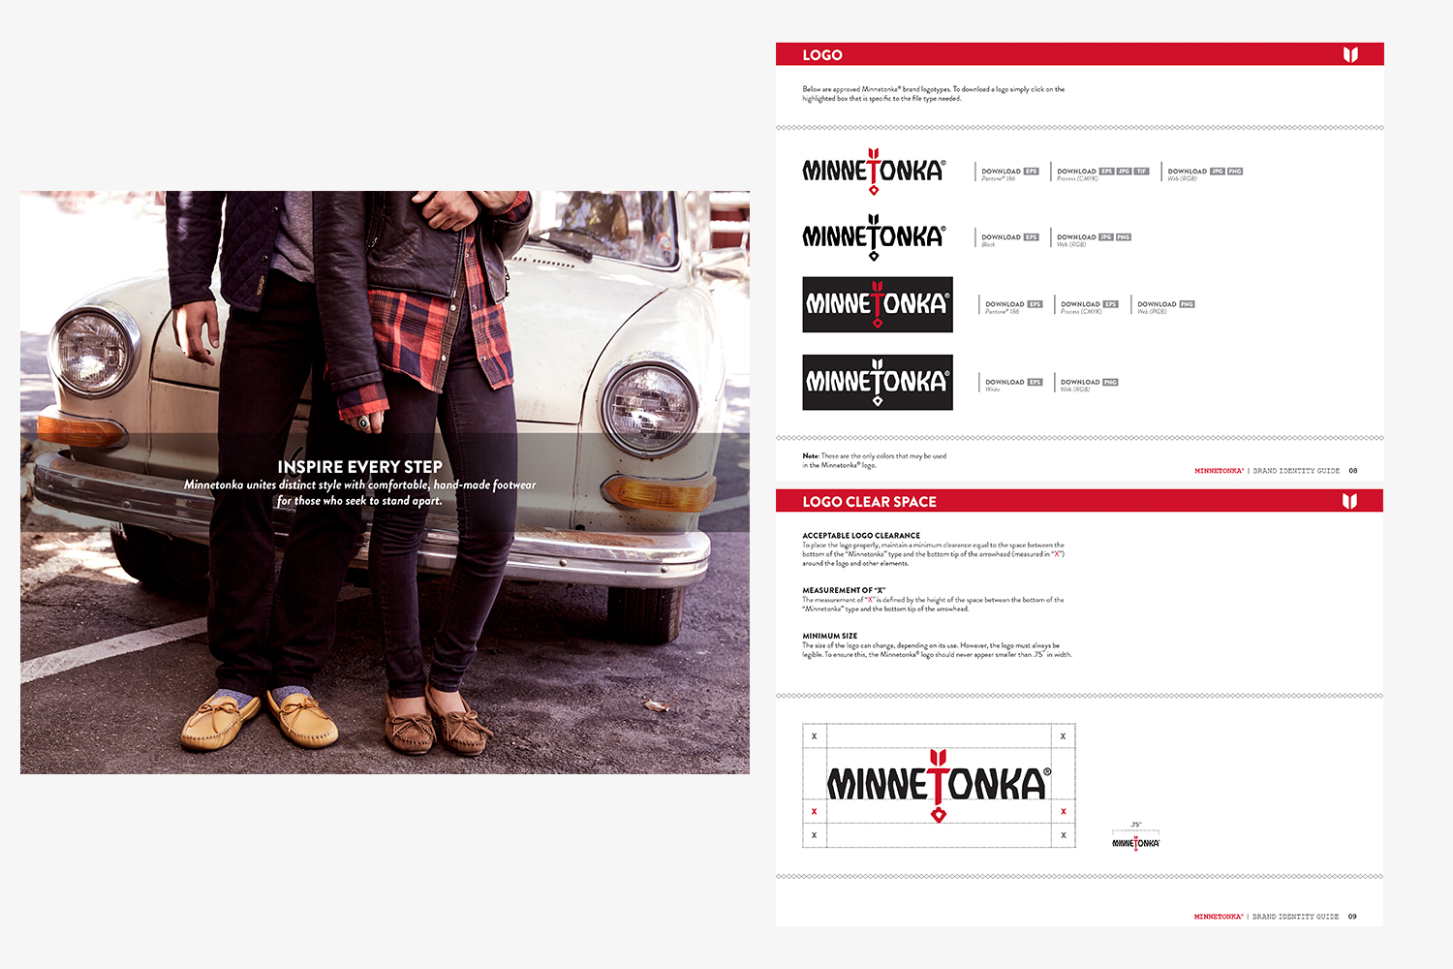The width and height of the screenshot is (1453, 969).
Task: Download Pantone 186 EPS for two-color logo on white
Action: (1032, 172)
